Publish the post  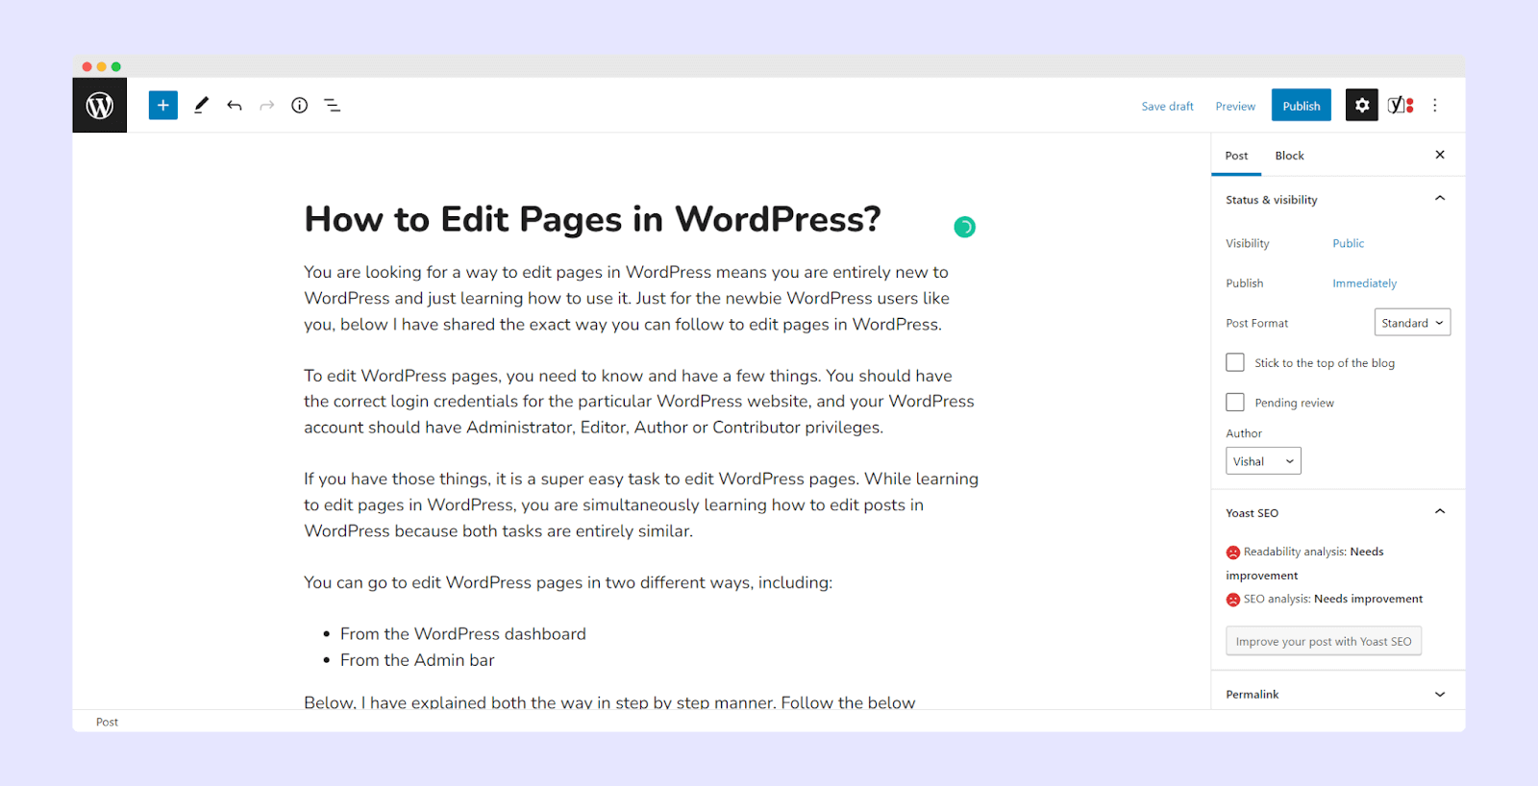point(1302,106)
